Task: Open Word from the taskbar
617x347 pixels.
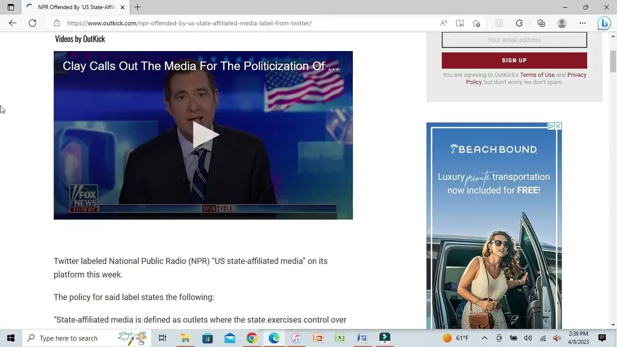Action: tap(362, 338)
